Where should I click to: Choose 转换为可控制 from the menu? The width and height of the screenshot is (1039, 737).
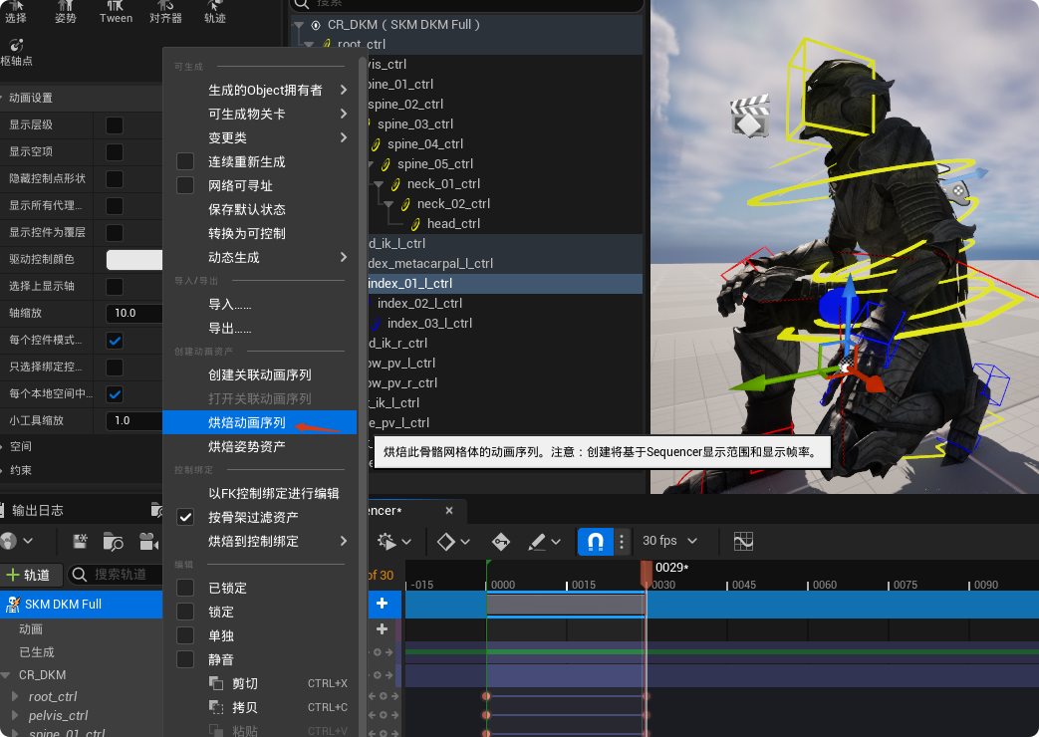260,233
